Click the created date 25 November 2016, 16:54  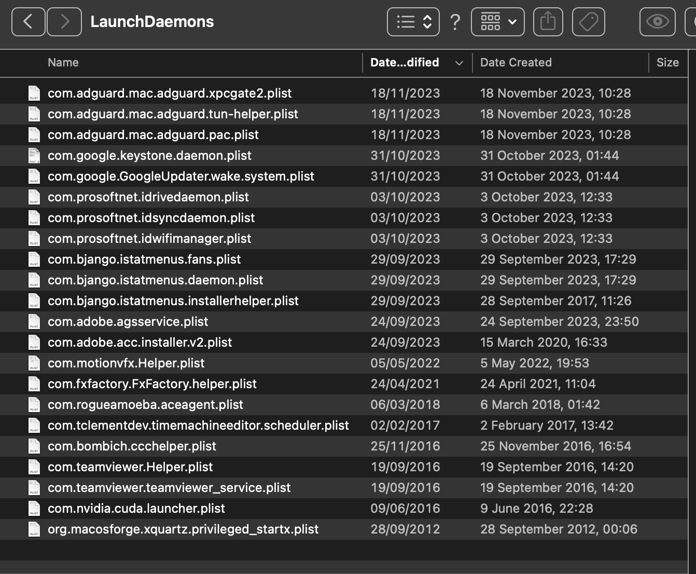coord(556,446)
